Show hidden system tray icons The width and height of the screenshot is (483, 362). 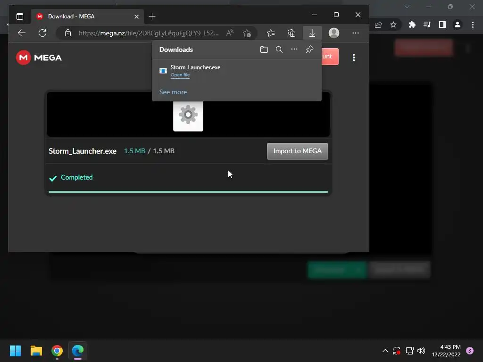point(385,351)
